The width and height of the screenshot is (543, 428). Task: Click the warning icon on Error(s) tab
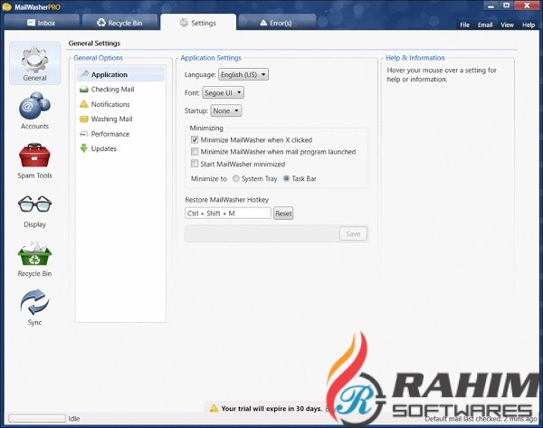click(x=263, y=23)
